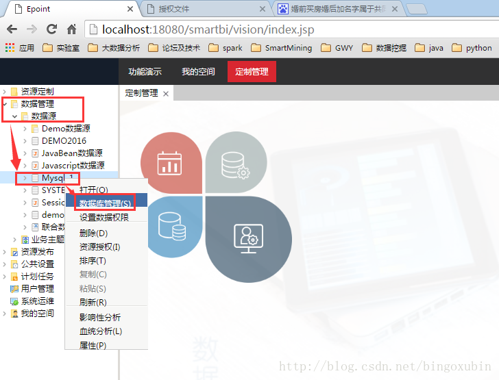The height and width of the screenshot is (380, 499).
Task: Expand the Demo数据源 node
Action: [x=25, y=129]
